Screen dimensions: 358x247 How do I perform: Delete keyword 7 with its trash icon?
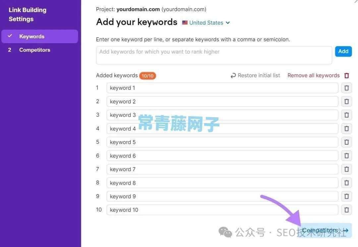(x=346, y=169)
